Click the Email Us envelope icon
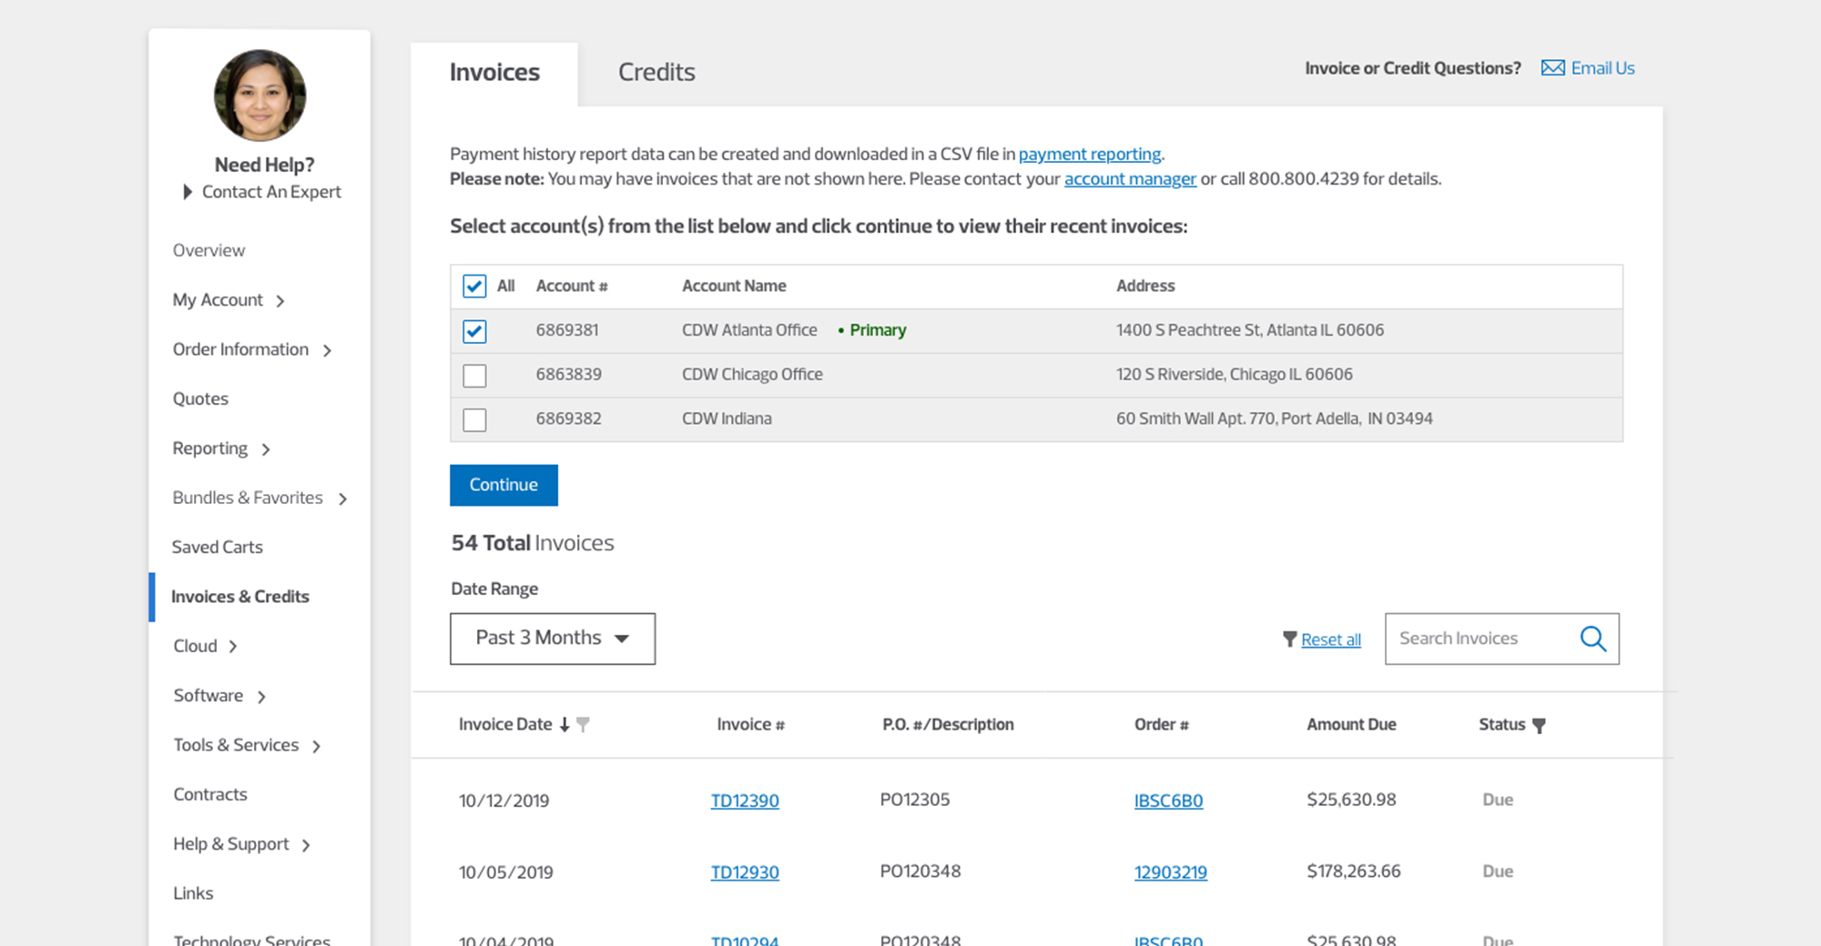The width and height of the screenshot is (1821, 946). (x=1552, y=68)
